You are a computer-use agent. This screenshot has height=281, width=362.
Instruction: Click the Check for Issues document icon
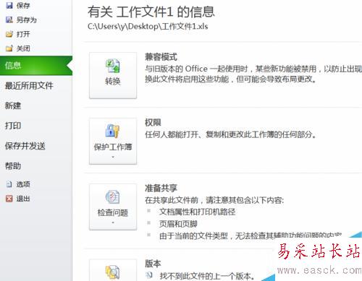pyautogui.click(x=112, y=197)
